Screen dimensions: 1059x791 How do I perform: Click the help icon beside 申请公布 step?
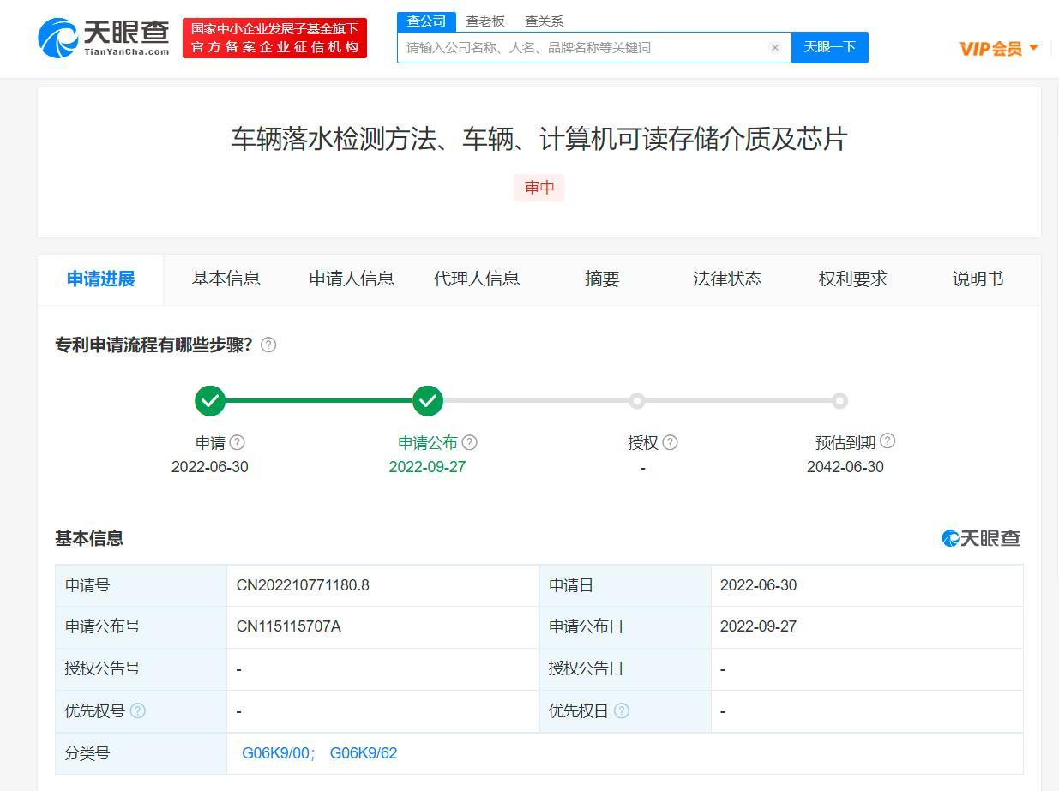click(469, 442)
